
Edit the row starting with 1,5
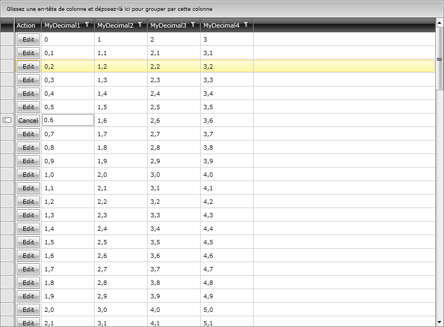pos(28,242)
